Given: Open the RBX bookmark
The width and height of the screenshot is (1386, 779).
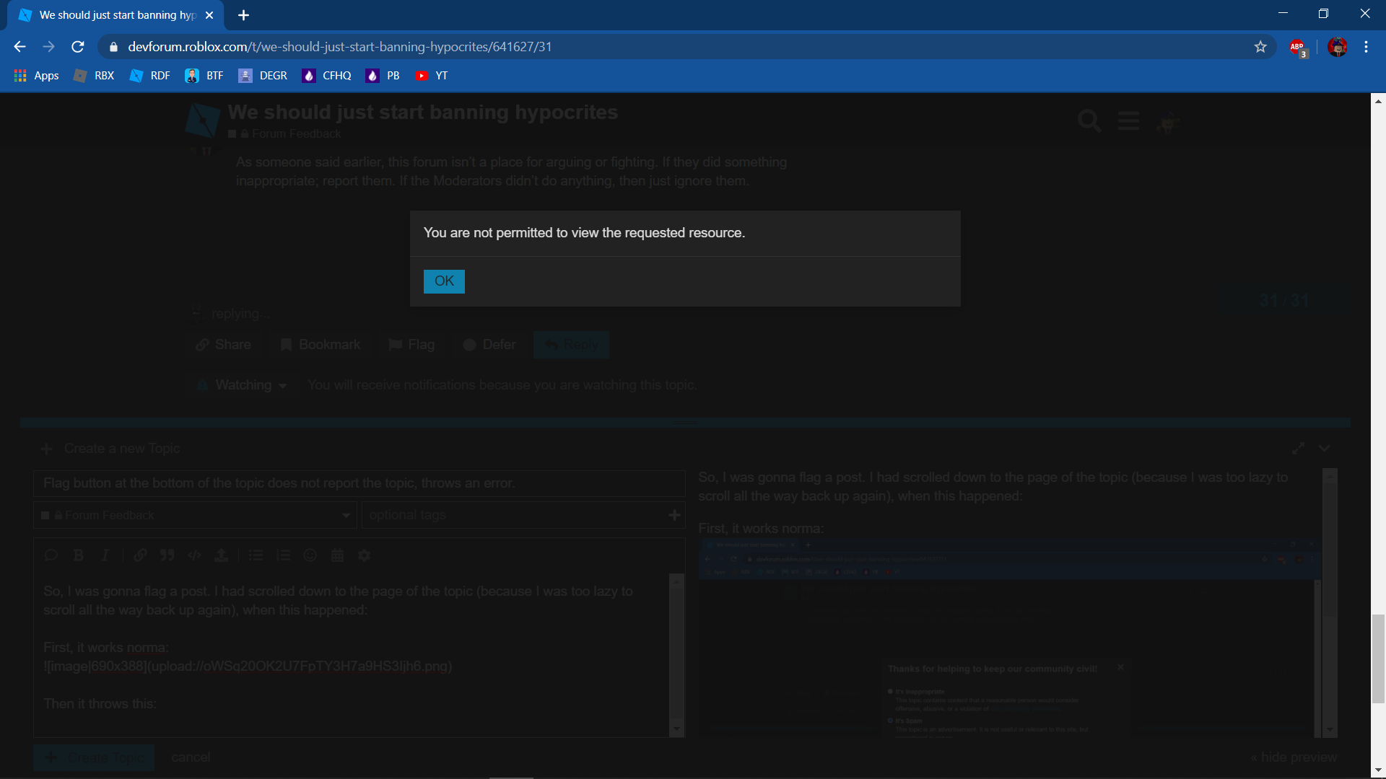Looking at the screenshot, I should pos(95,76).
